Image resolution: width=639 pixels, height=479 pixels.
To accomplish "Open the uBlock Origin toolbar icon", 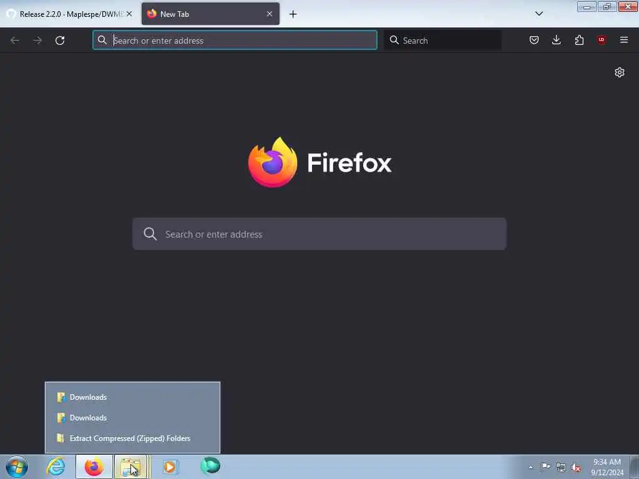I will click(x=602, y=40).
